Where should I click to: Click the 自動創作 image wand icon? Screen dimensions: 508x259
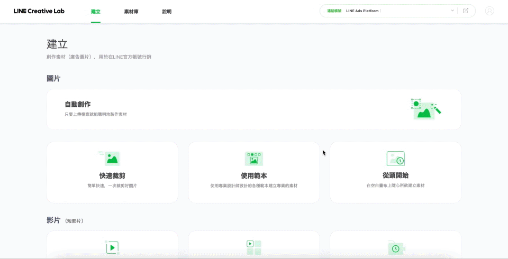point(425,109)
